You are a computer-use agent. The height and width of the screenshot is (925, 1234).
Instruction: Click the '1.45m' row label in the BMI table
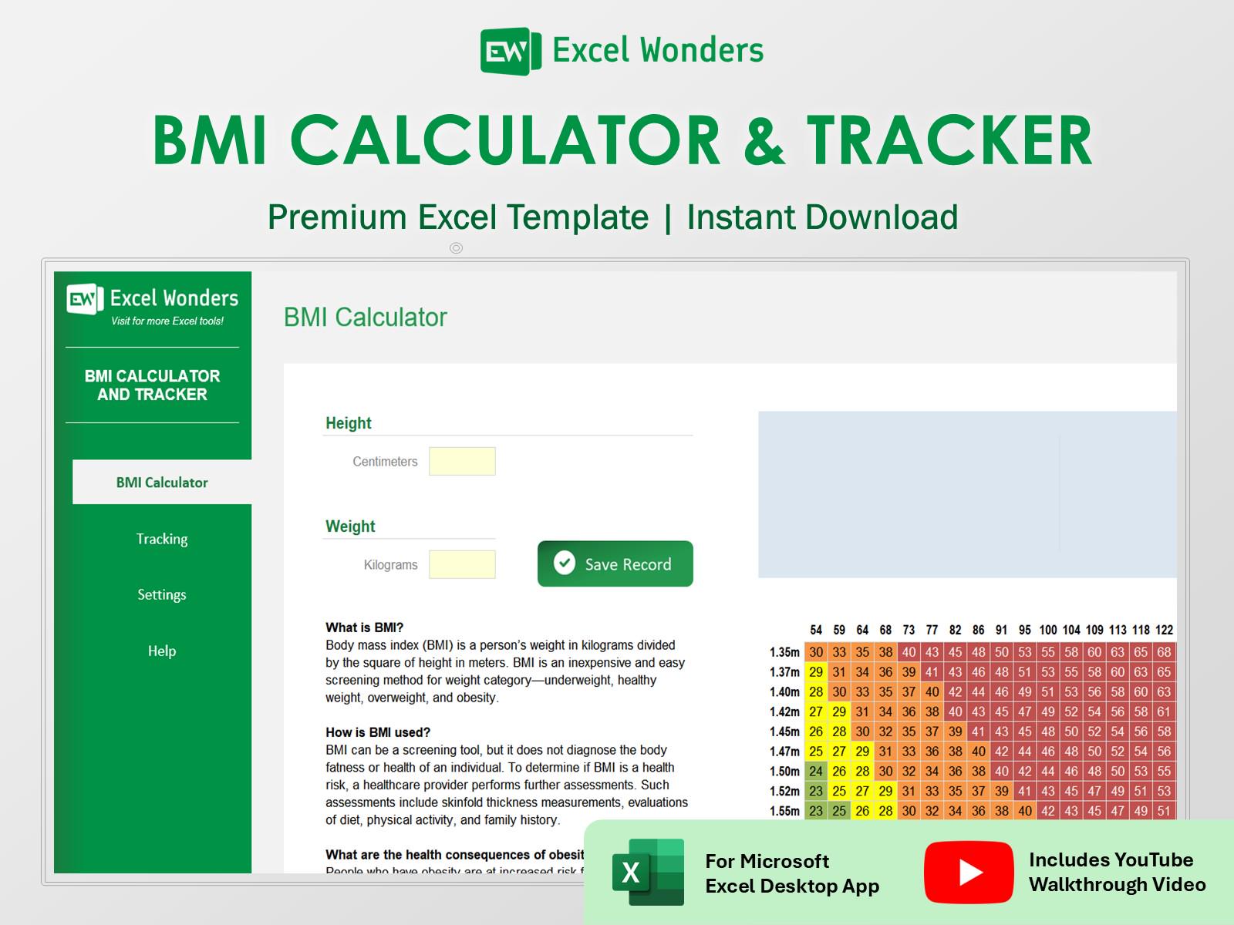coord(784,732)
